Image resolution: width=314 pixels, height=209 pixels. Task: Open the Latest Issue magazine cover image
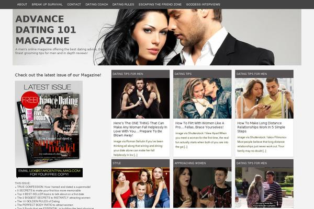click(49, 123)
